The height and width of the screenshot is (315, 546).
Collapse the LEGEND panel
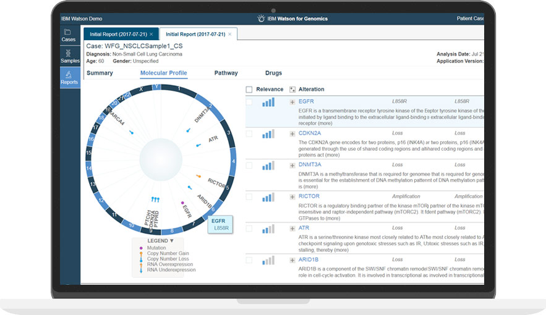click(160, 241)
